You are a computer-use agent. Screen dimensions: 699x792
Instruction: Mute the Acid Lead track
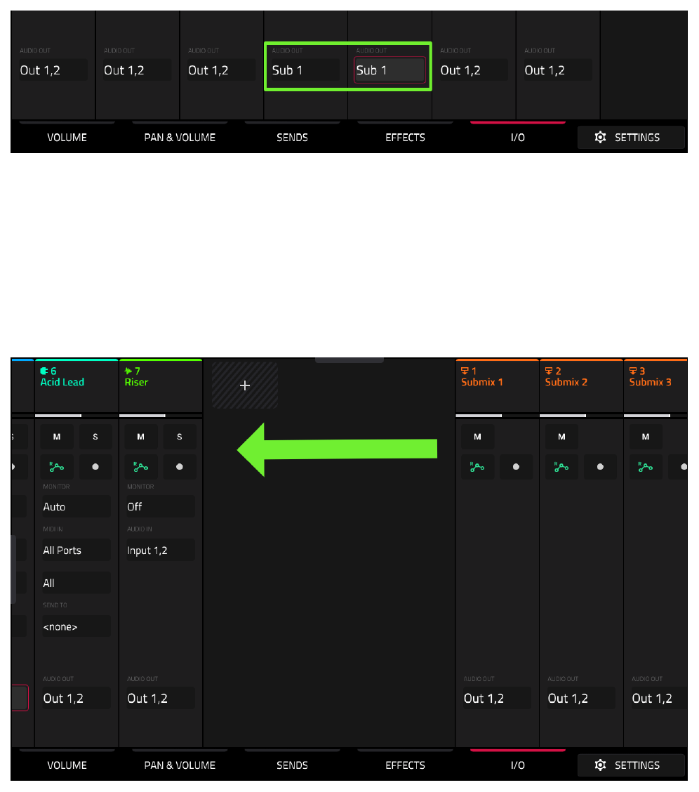[57, 437]
